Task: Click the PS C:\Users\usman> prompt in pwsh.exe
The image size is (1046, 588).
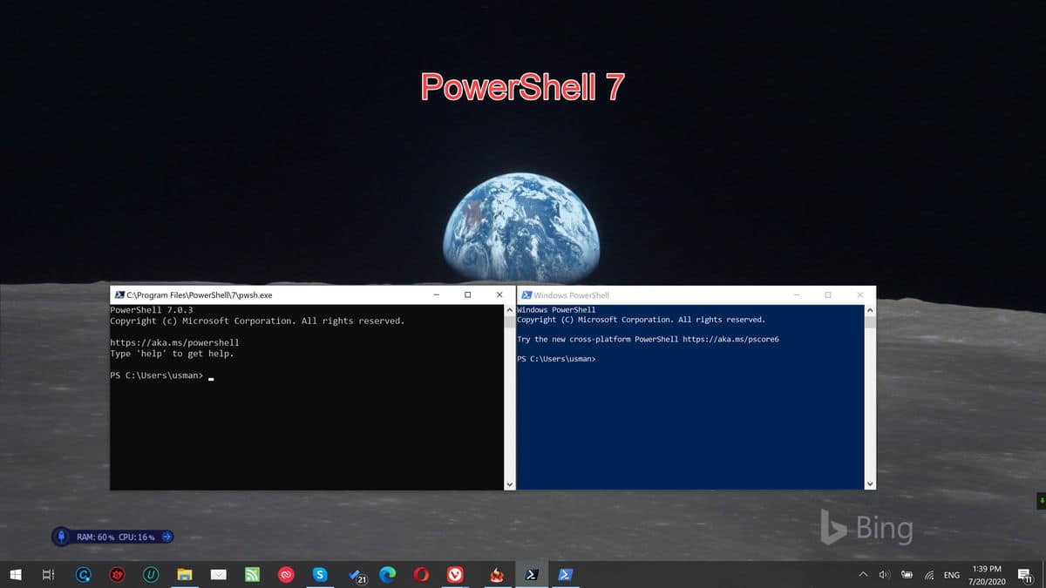Action: click(156, 375)
